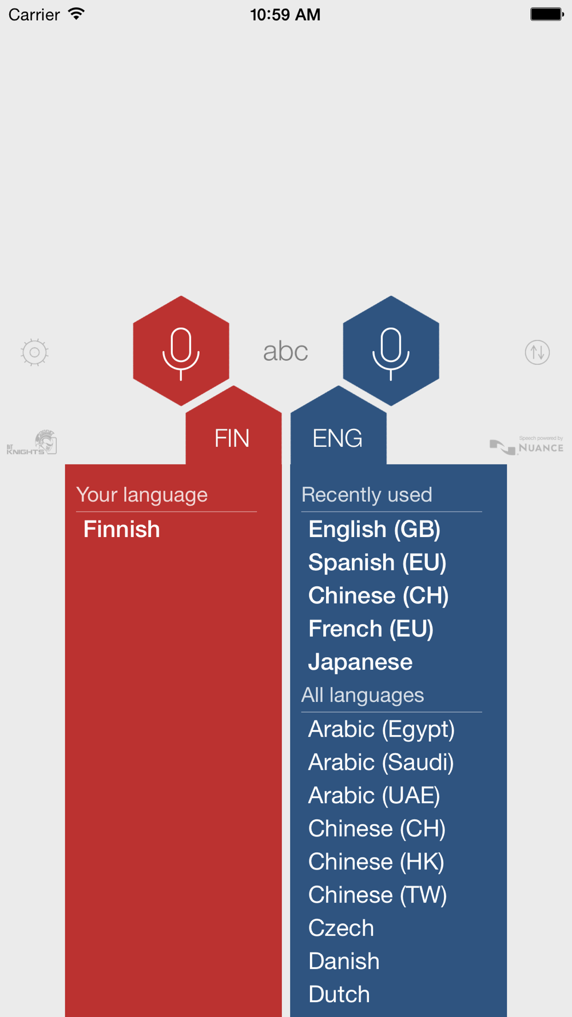
Task: Choose Arabic (Egypt) from all languages
Action: tap(381, 729)
